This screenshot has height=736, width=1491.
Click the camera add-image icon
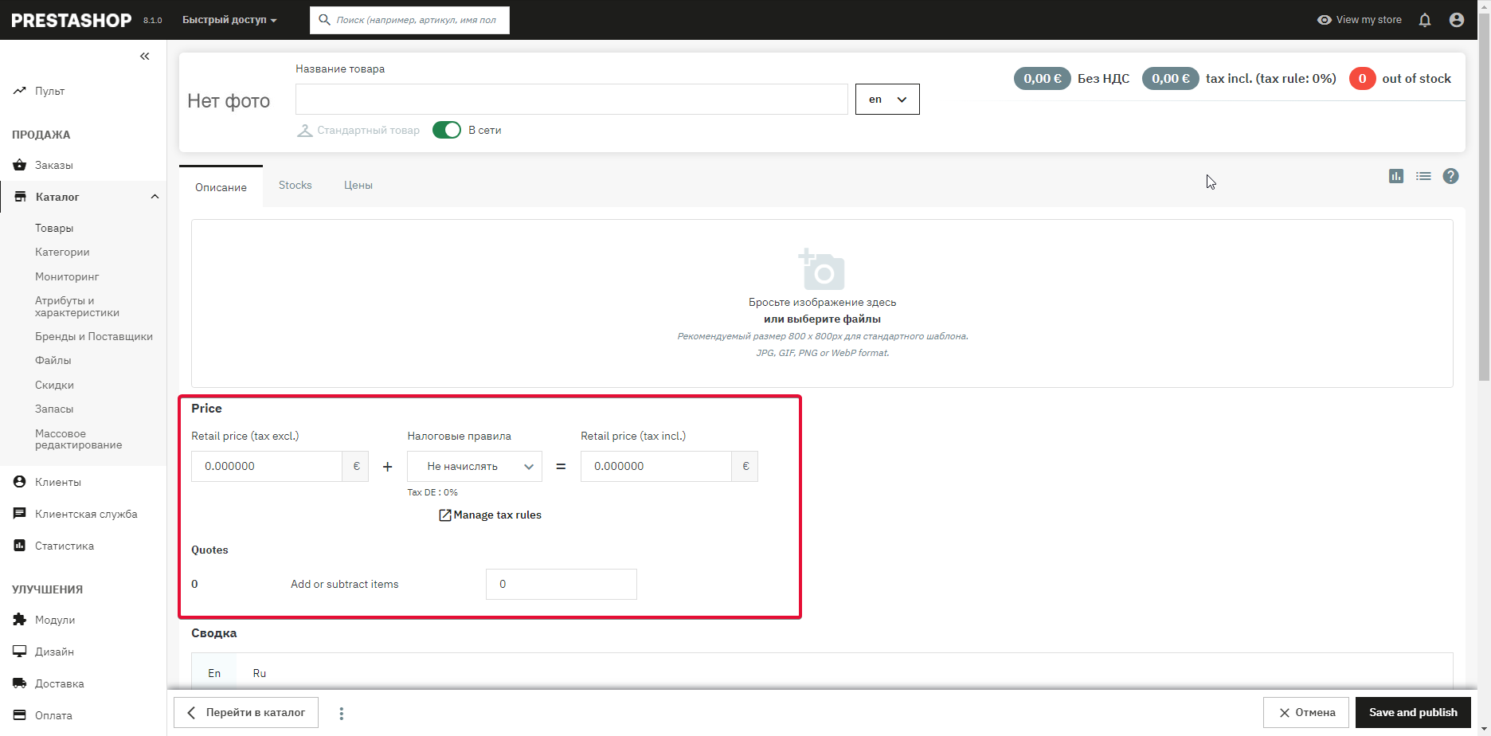(822, 268)
